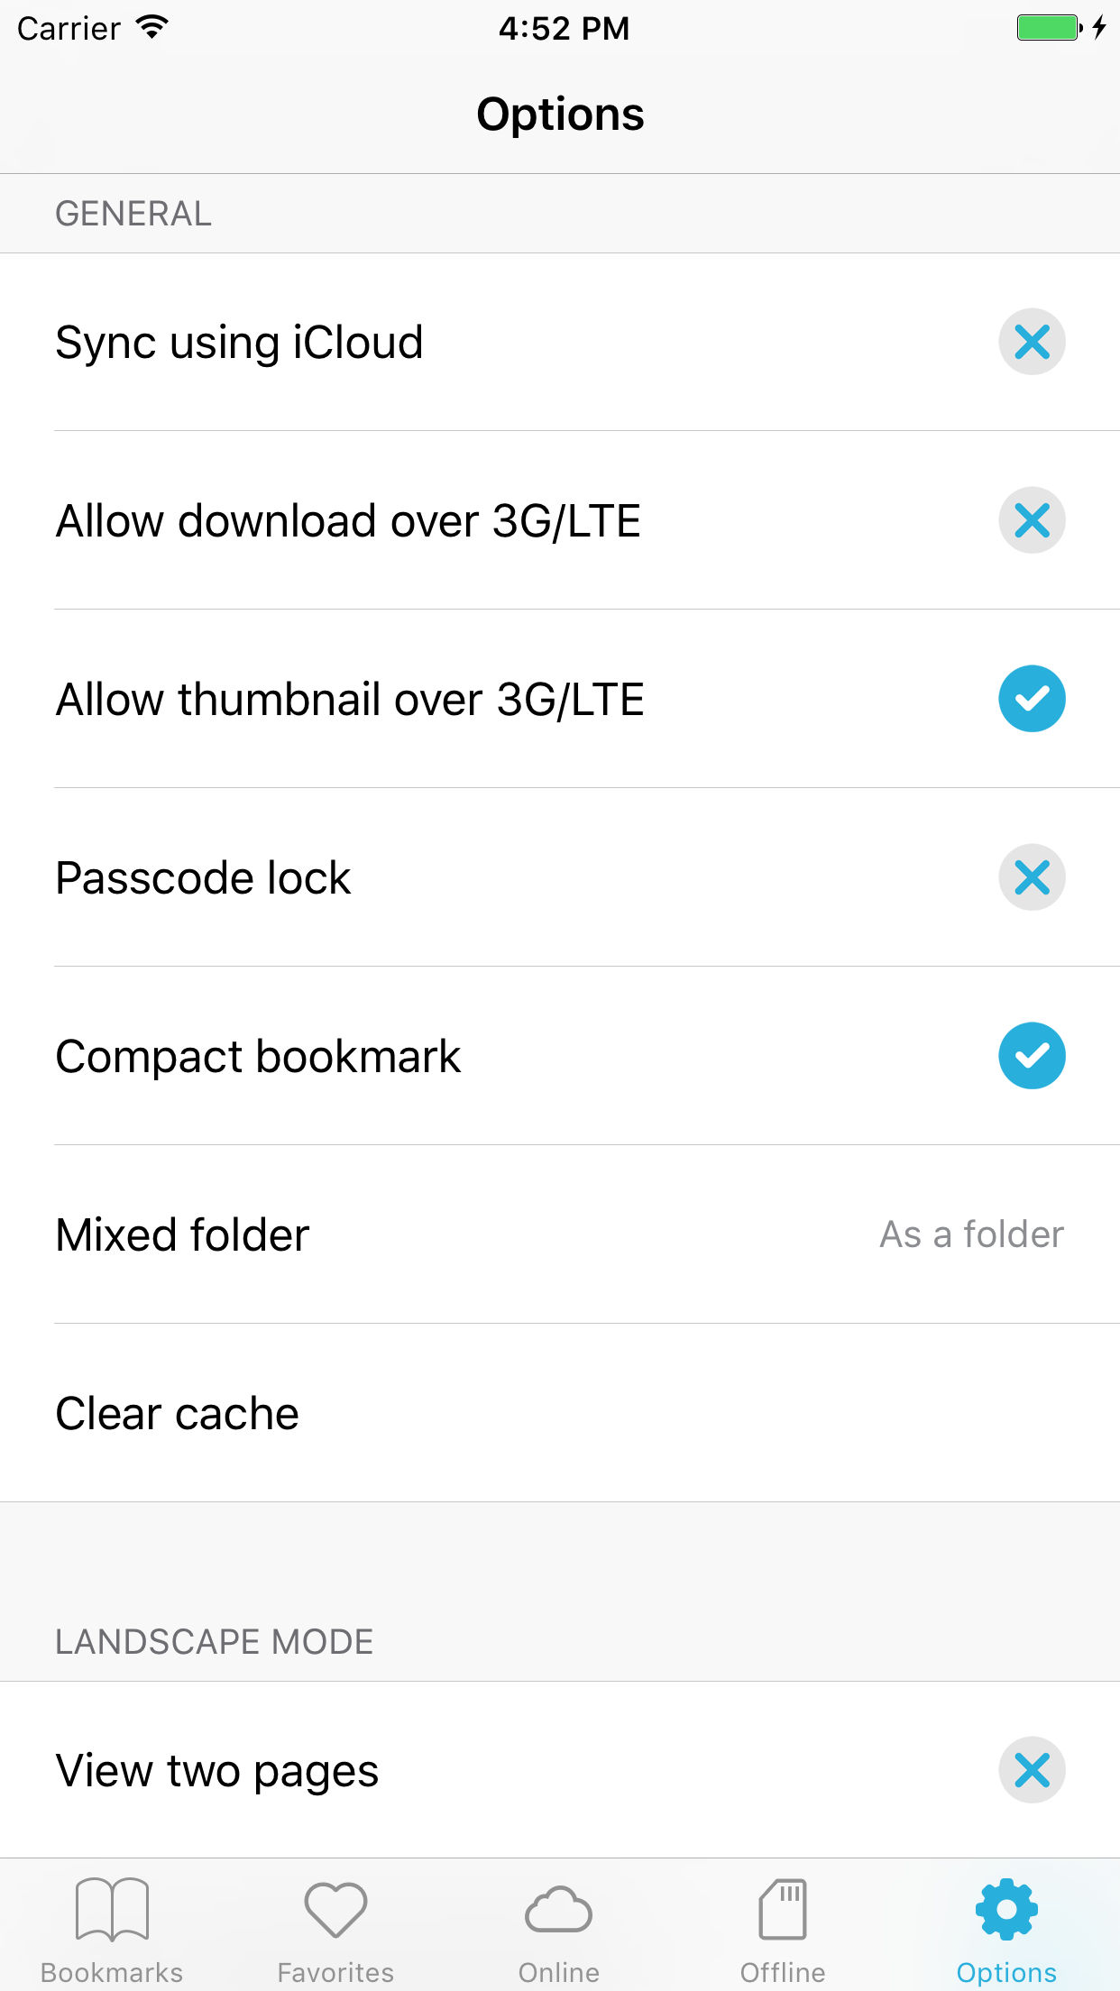Tap the Options title header
The image size is (1120, 1991).
click(x=560, y=114)
